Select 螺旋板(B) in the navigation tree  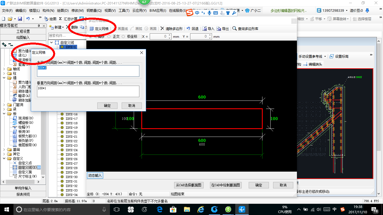(26, 123)
